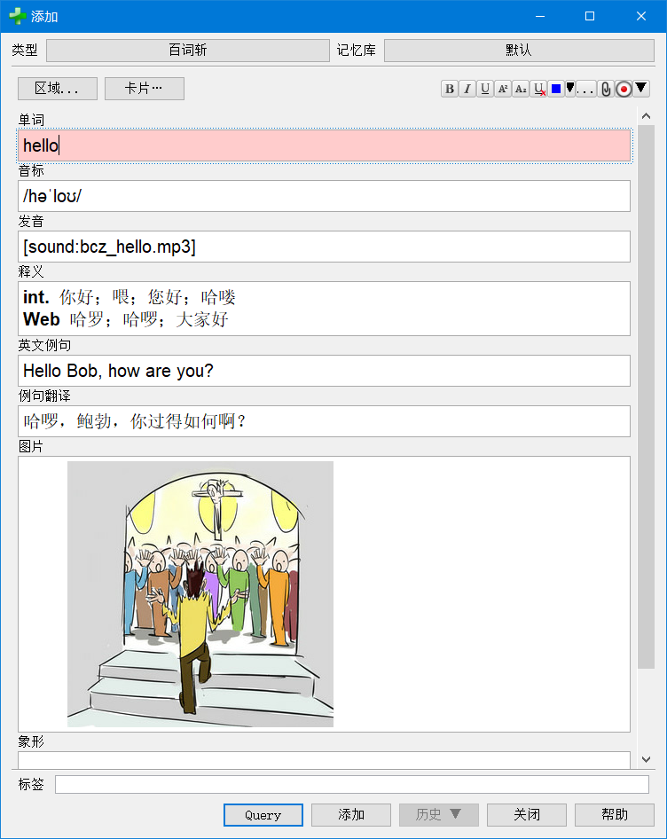667x839 pixels.
Task: Toggle italic text formatting
Action: coord(467,89)
